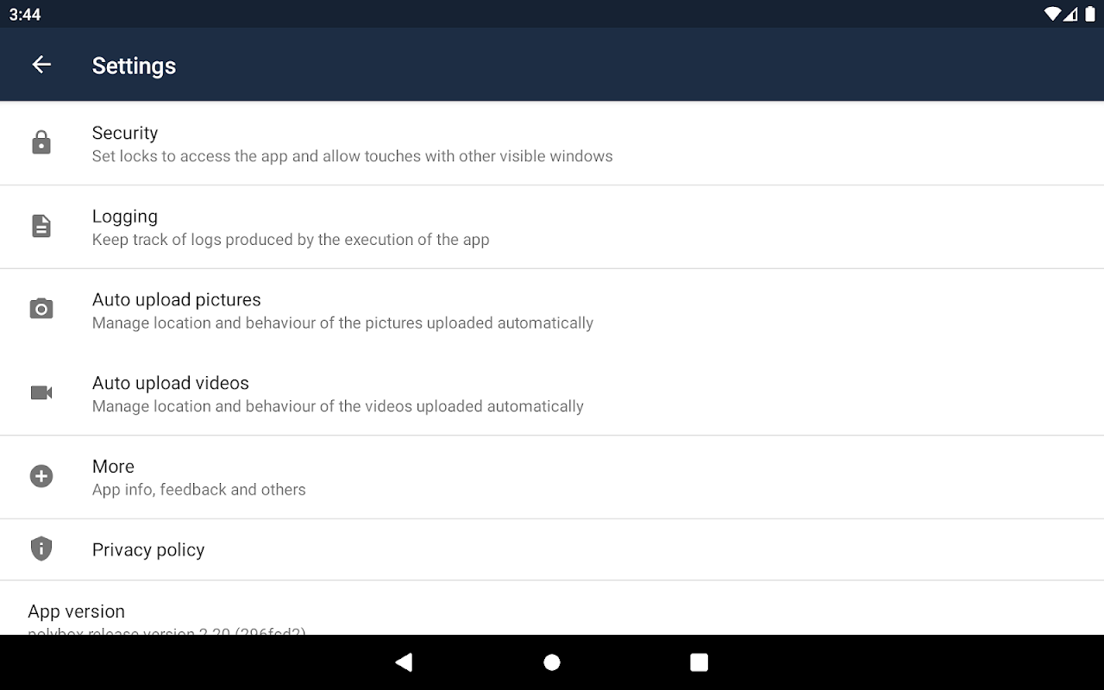This screenshot has height=690, width=1104.
Task: Tap the document icon beside Logging
Action: click(41, 226)
